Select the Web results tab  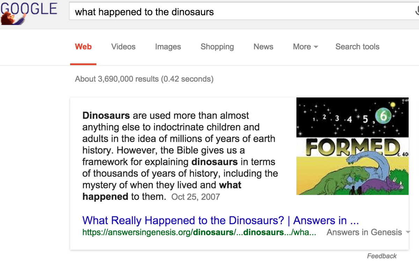83,47
